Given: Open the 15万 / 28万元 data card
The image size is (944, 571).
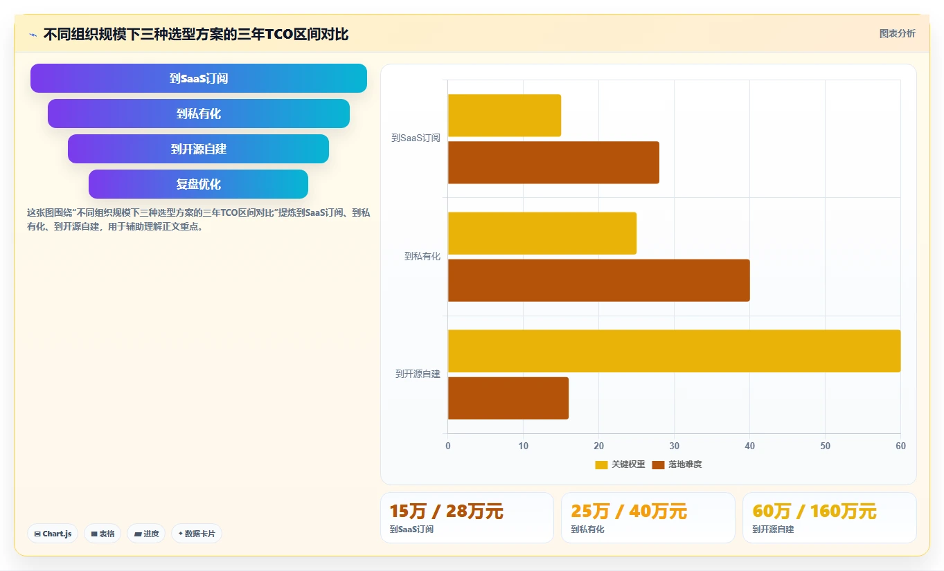Looking at the screenshot, I should [467, 518].
